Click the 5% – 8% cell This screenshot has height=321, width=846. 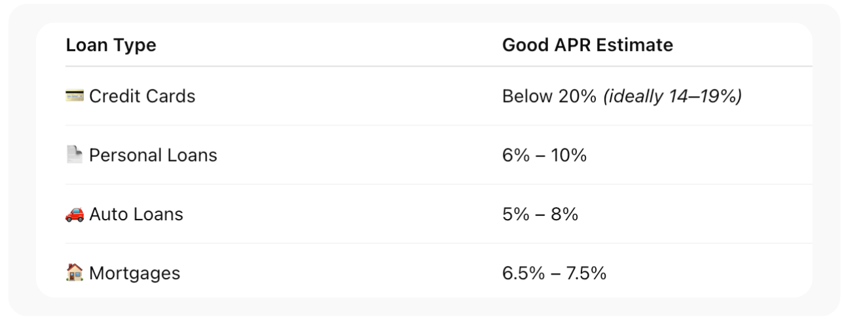pyautogui.click(x=540, y=214)
